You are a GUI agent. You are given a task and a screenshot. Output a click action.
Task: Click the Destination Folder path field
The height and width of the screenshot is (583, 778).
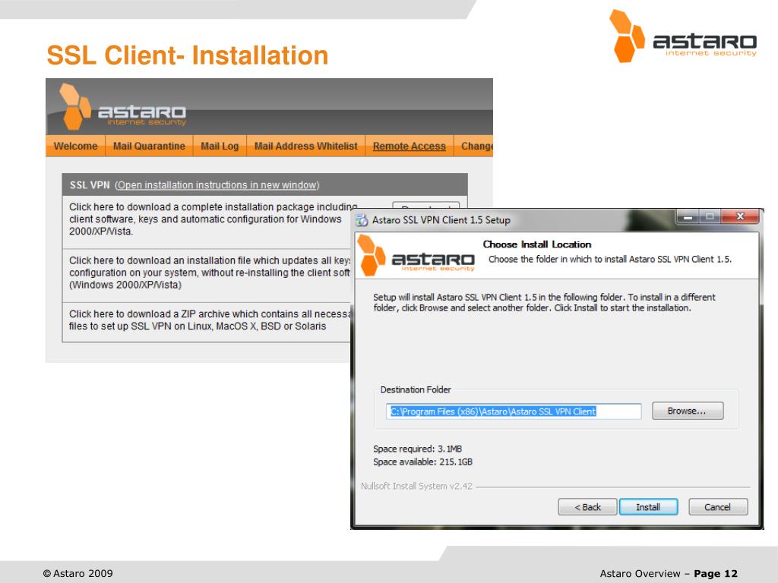514,411
